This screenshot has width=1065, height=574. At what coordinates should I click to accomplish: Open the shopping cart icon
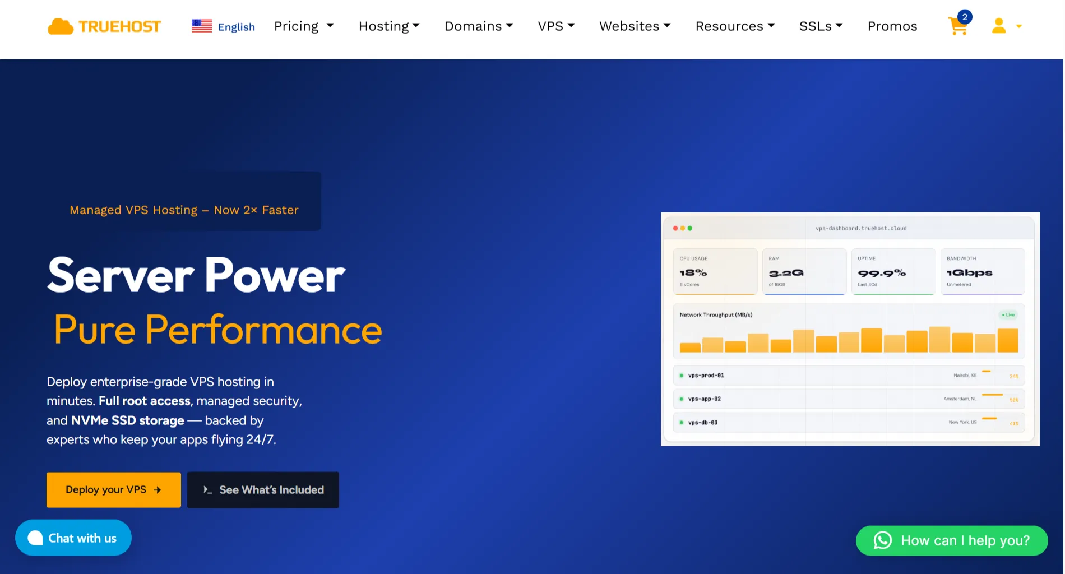pos(958,27)
